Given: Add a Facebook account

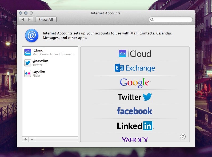Looking at the screenshot, I should pyautogui.click(x=135, y=111).
